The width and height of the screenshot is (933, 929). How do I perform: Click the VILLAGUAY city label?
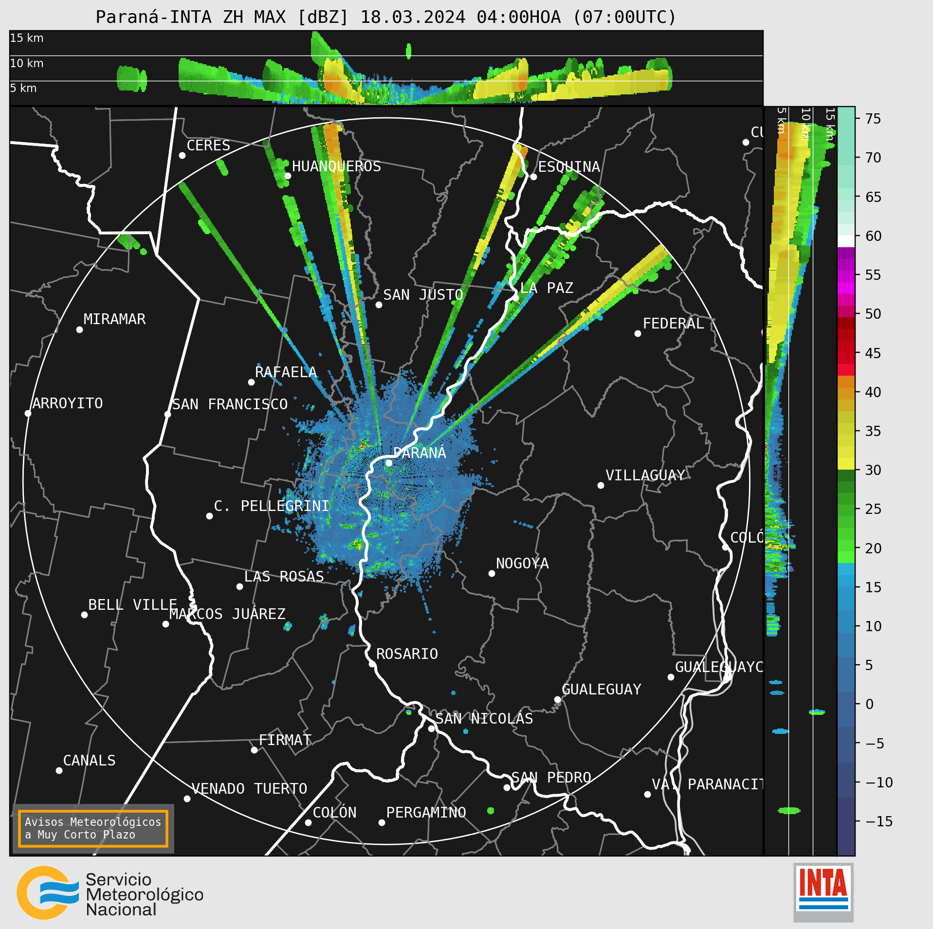pyautogui.click(x=645, y=475)
